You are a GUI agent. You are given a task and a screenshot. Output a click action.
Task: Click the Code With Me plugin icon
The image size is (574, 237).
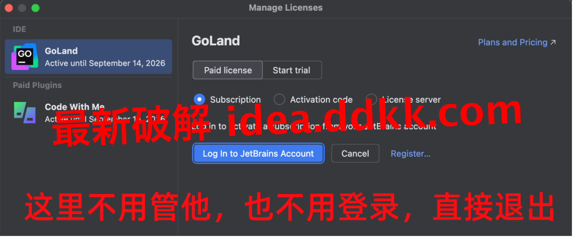[25, 113]
